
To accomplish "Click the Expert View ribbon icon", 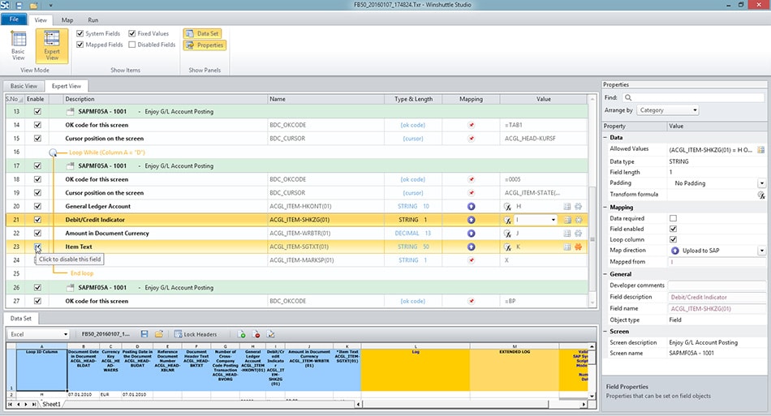I will [x=52, y=45].
